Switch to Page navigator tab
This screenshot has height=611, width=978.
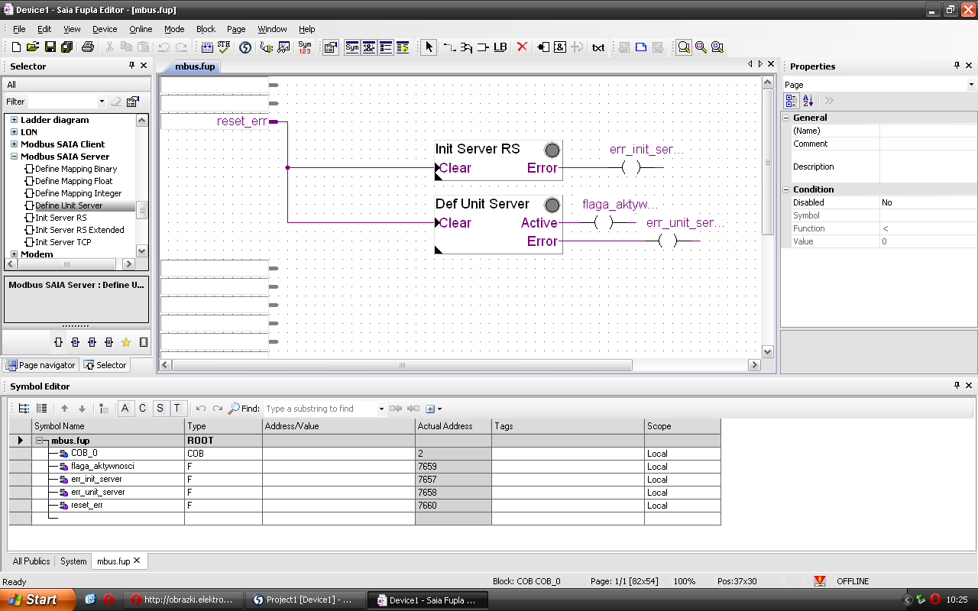(40, 365)
